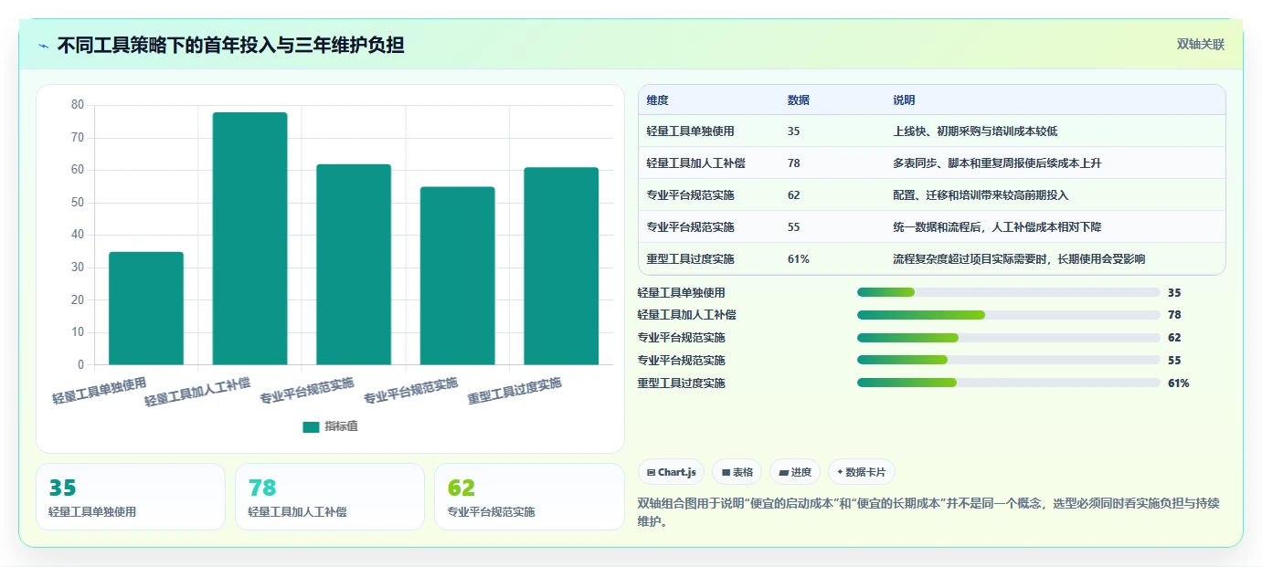
Task: Click the x-axis label 重型工具过度实施
Action: coord(514,391)
